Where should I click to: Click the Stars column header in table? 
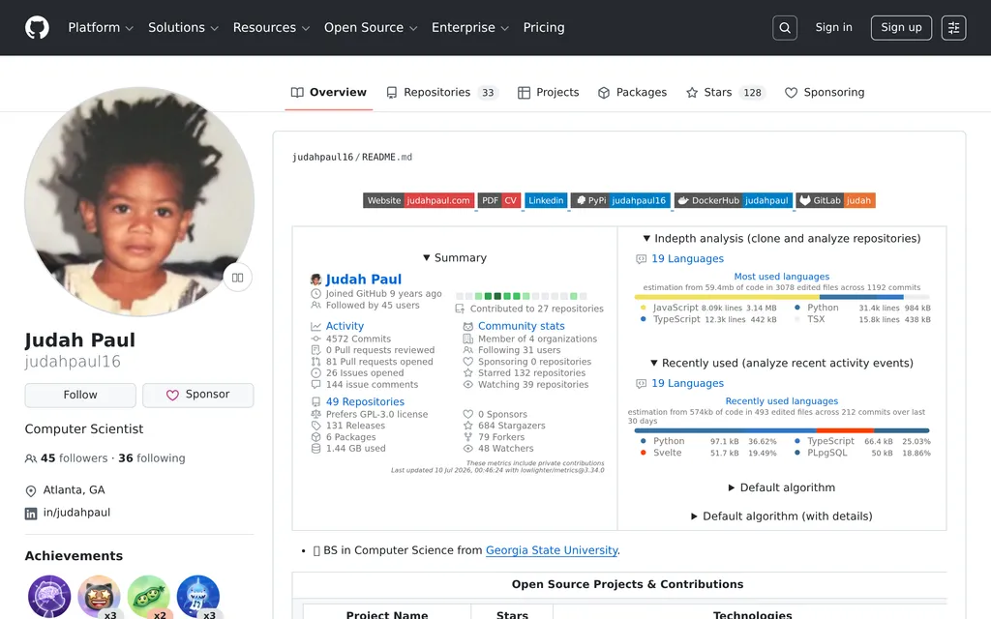pos(512,614)
